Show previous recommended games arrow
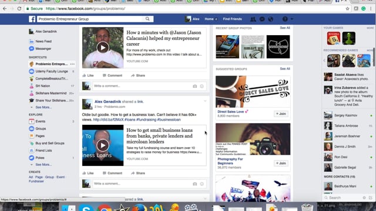376x211 pixels. click(x=324, y=60)
